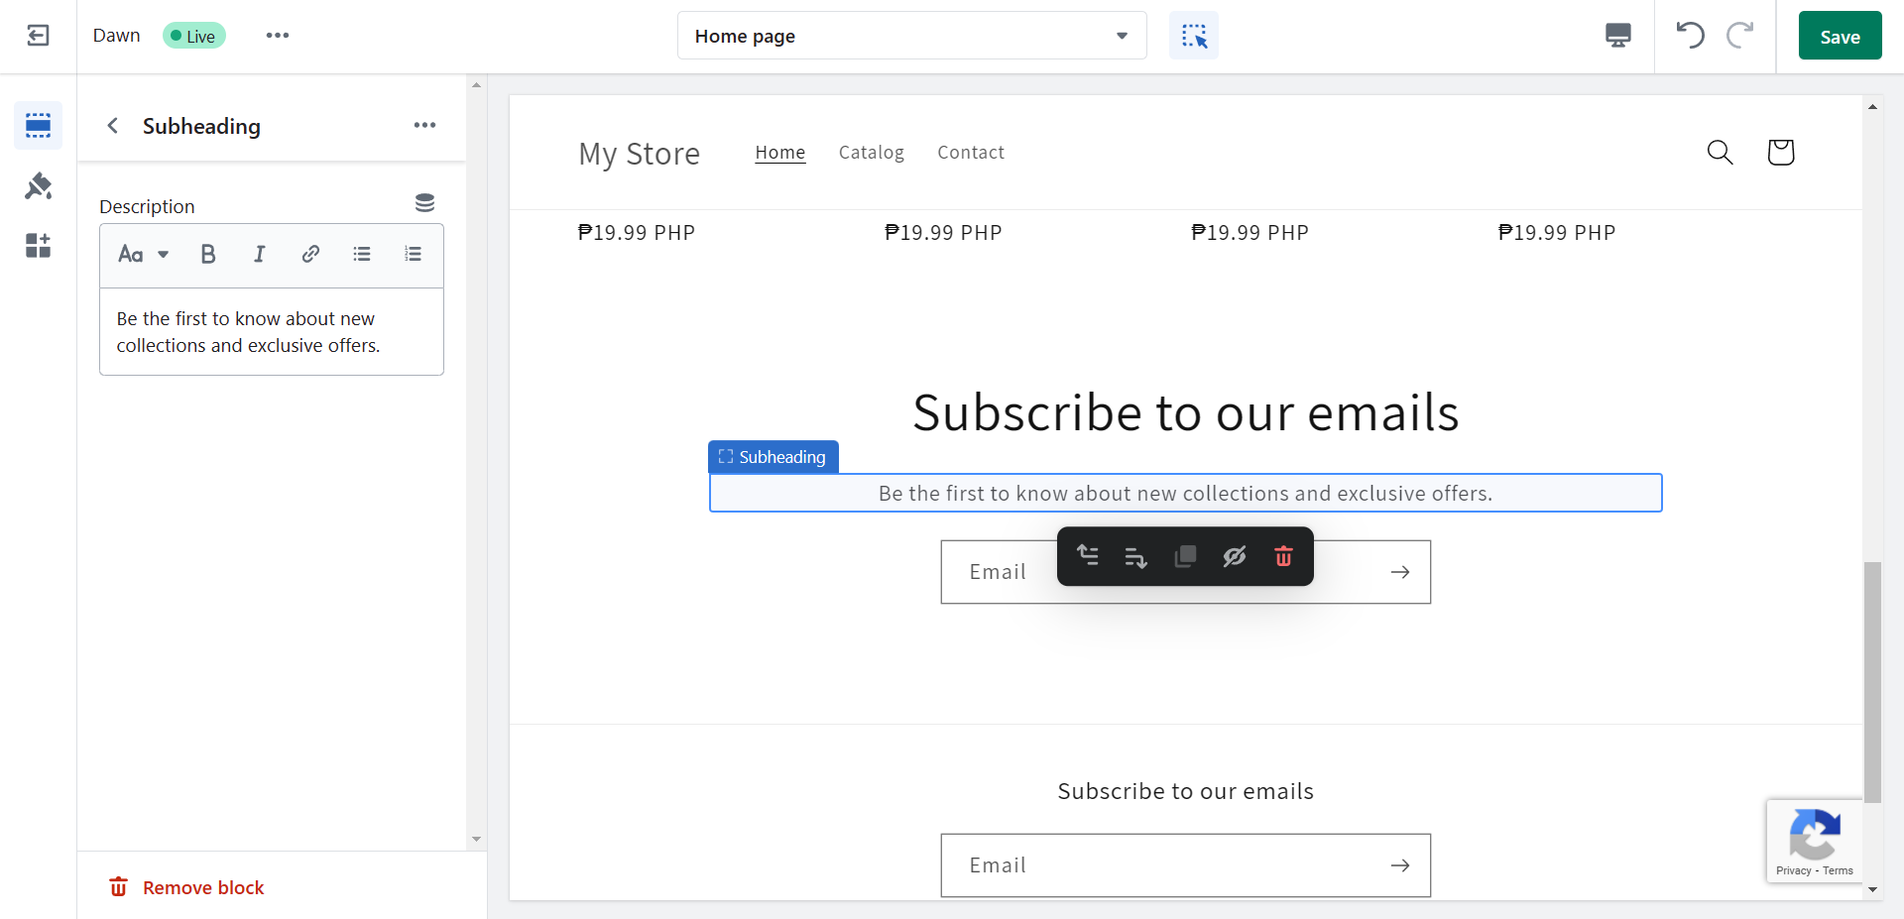The width and height of the screenshot is (1904, 919).
Task: Open Theme settings brush icon
Action: click(x=38, y=185)
